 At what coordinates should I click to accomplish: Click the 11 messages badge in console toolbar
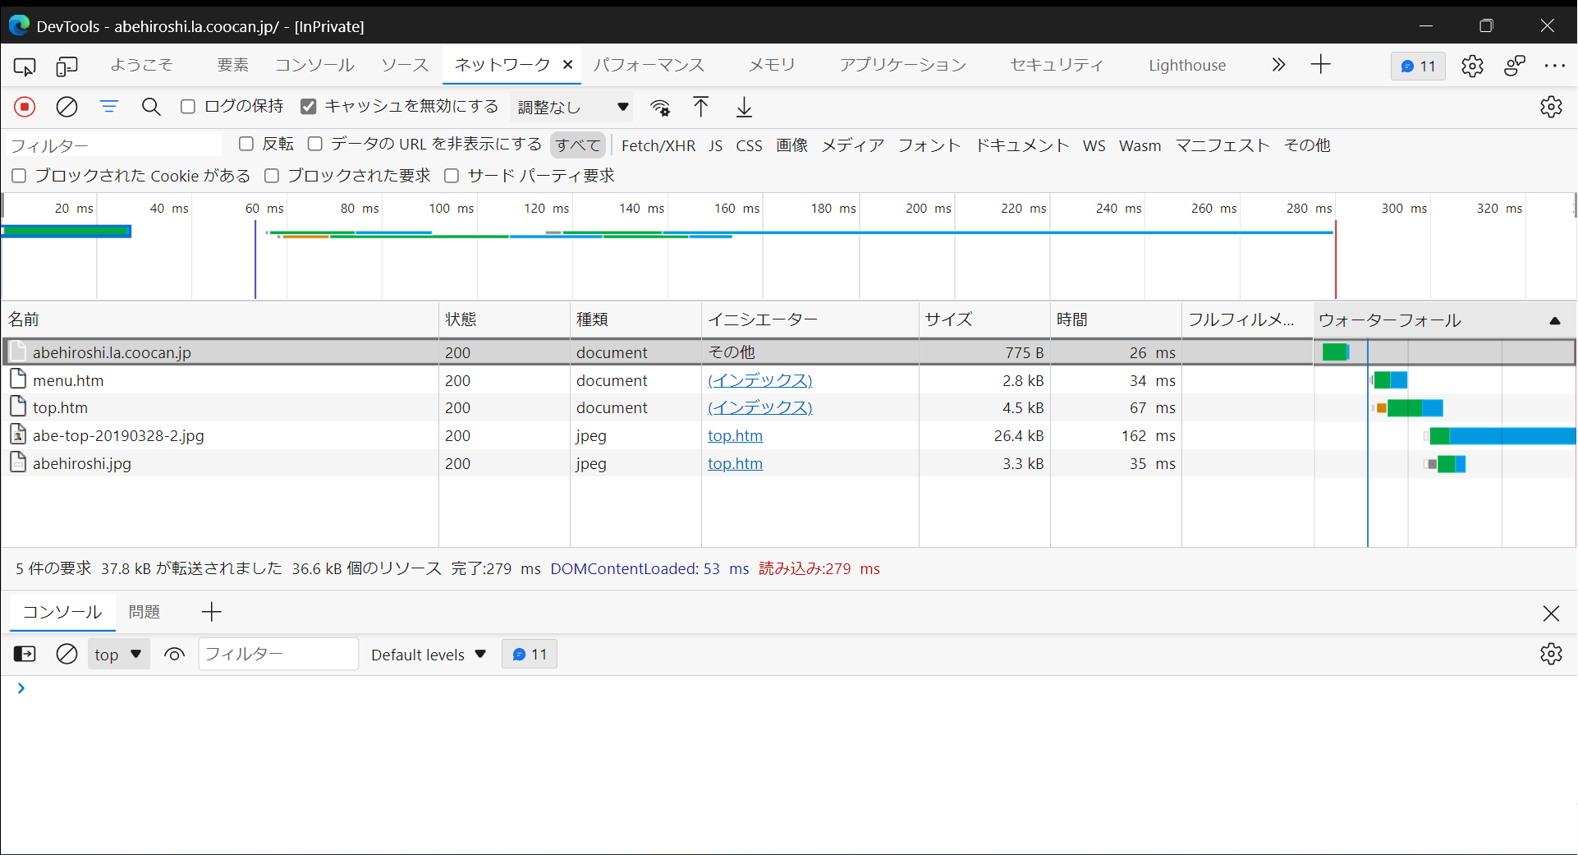(530, 655)
